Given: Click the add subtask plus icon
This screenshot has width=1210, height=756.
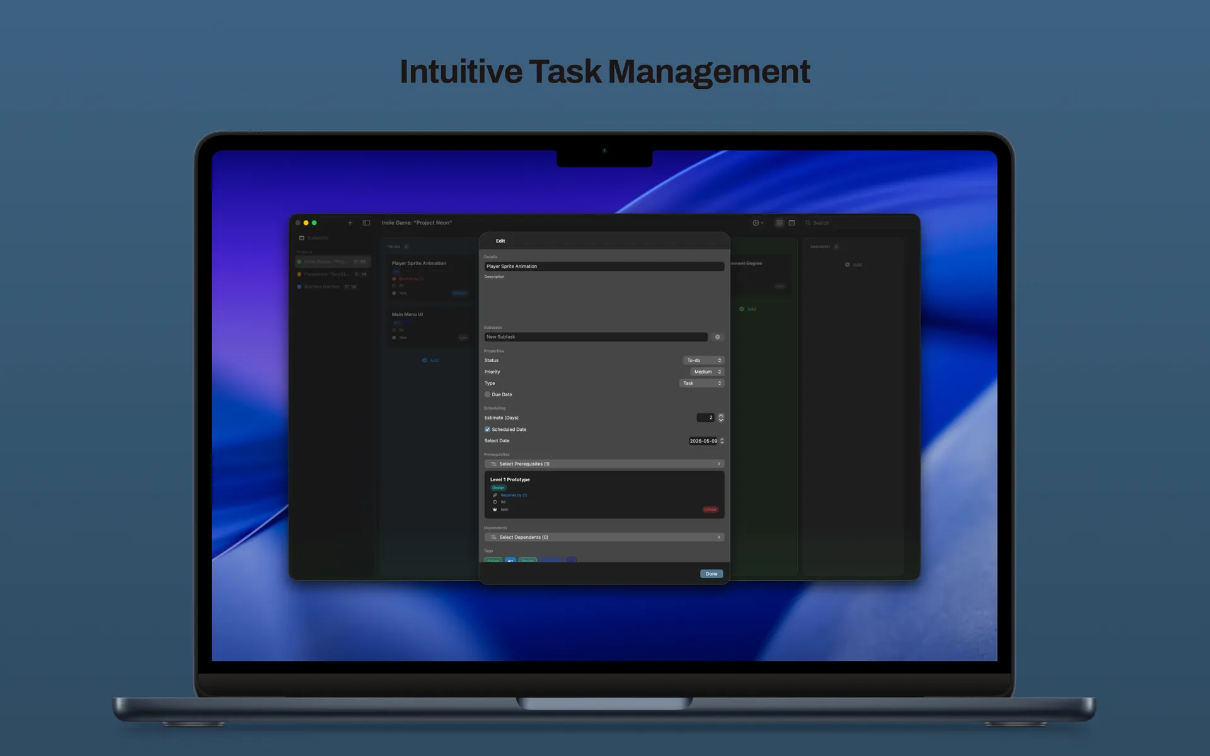Looking at the screenshot, I should click(x=717, y=337).
